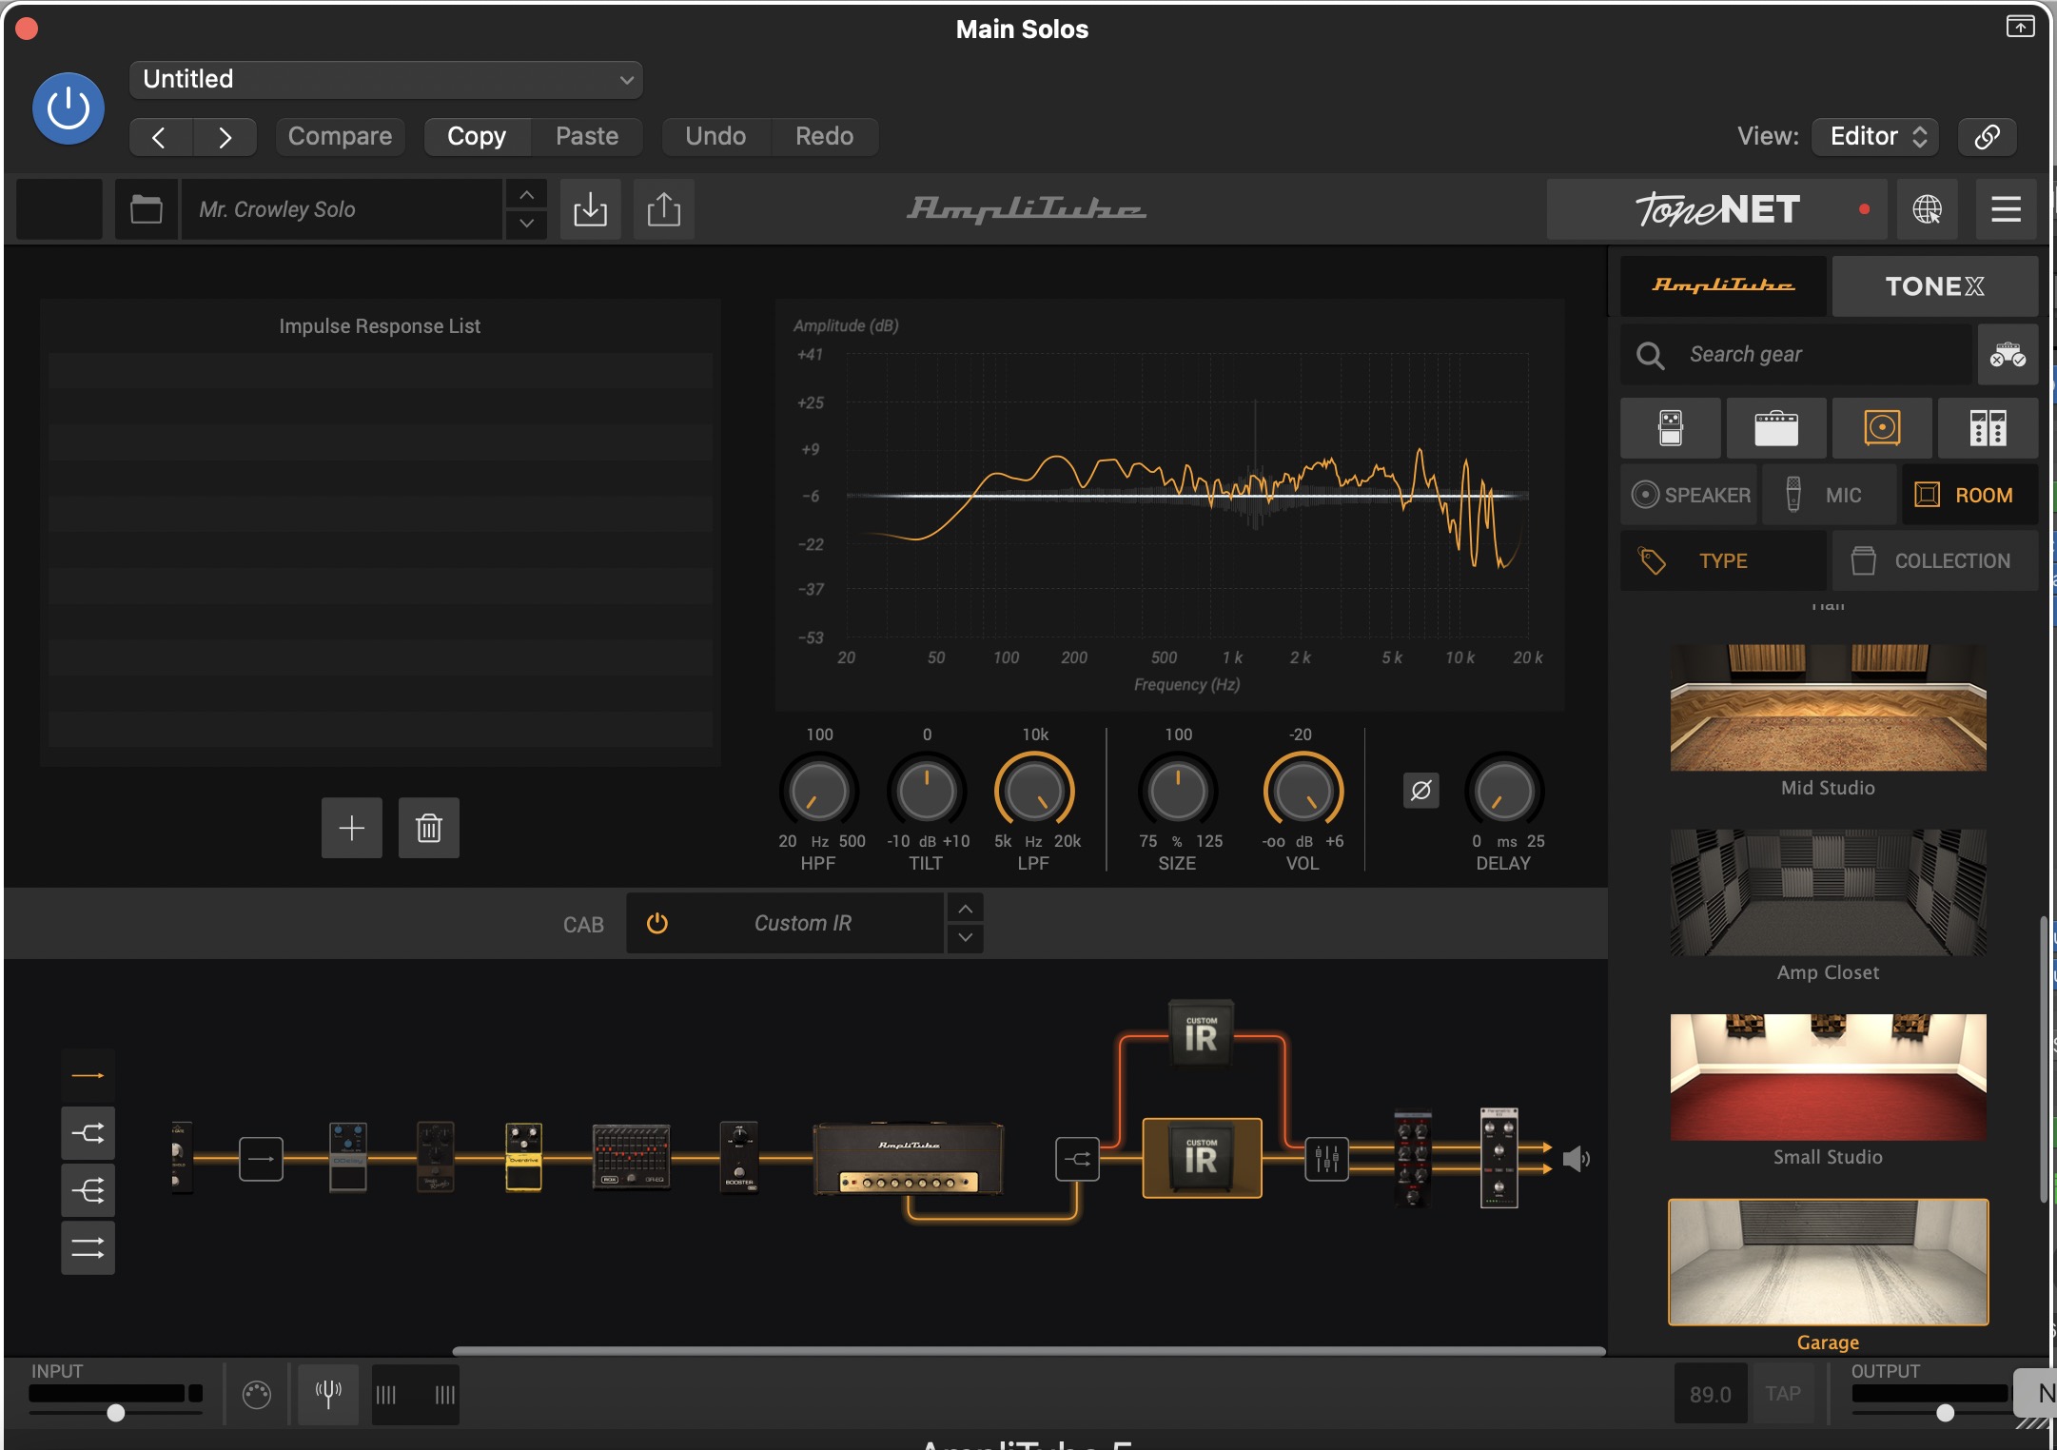Select the highlighted lower Custom IR block
This screenshot has width=2057, height=1450.
pos(1202,1158)
